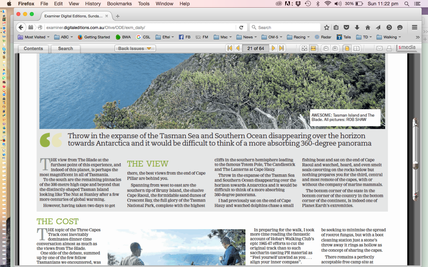The height and width of the screenshot is (267, 428).
Task: Open the FB bookmark
Action: pos(185,37)
